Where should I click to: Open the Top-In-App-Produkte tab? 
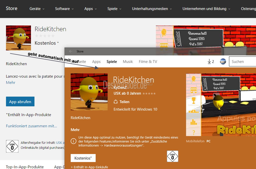click(x=25, y=167)
